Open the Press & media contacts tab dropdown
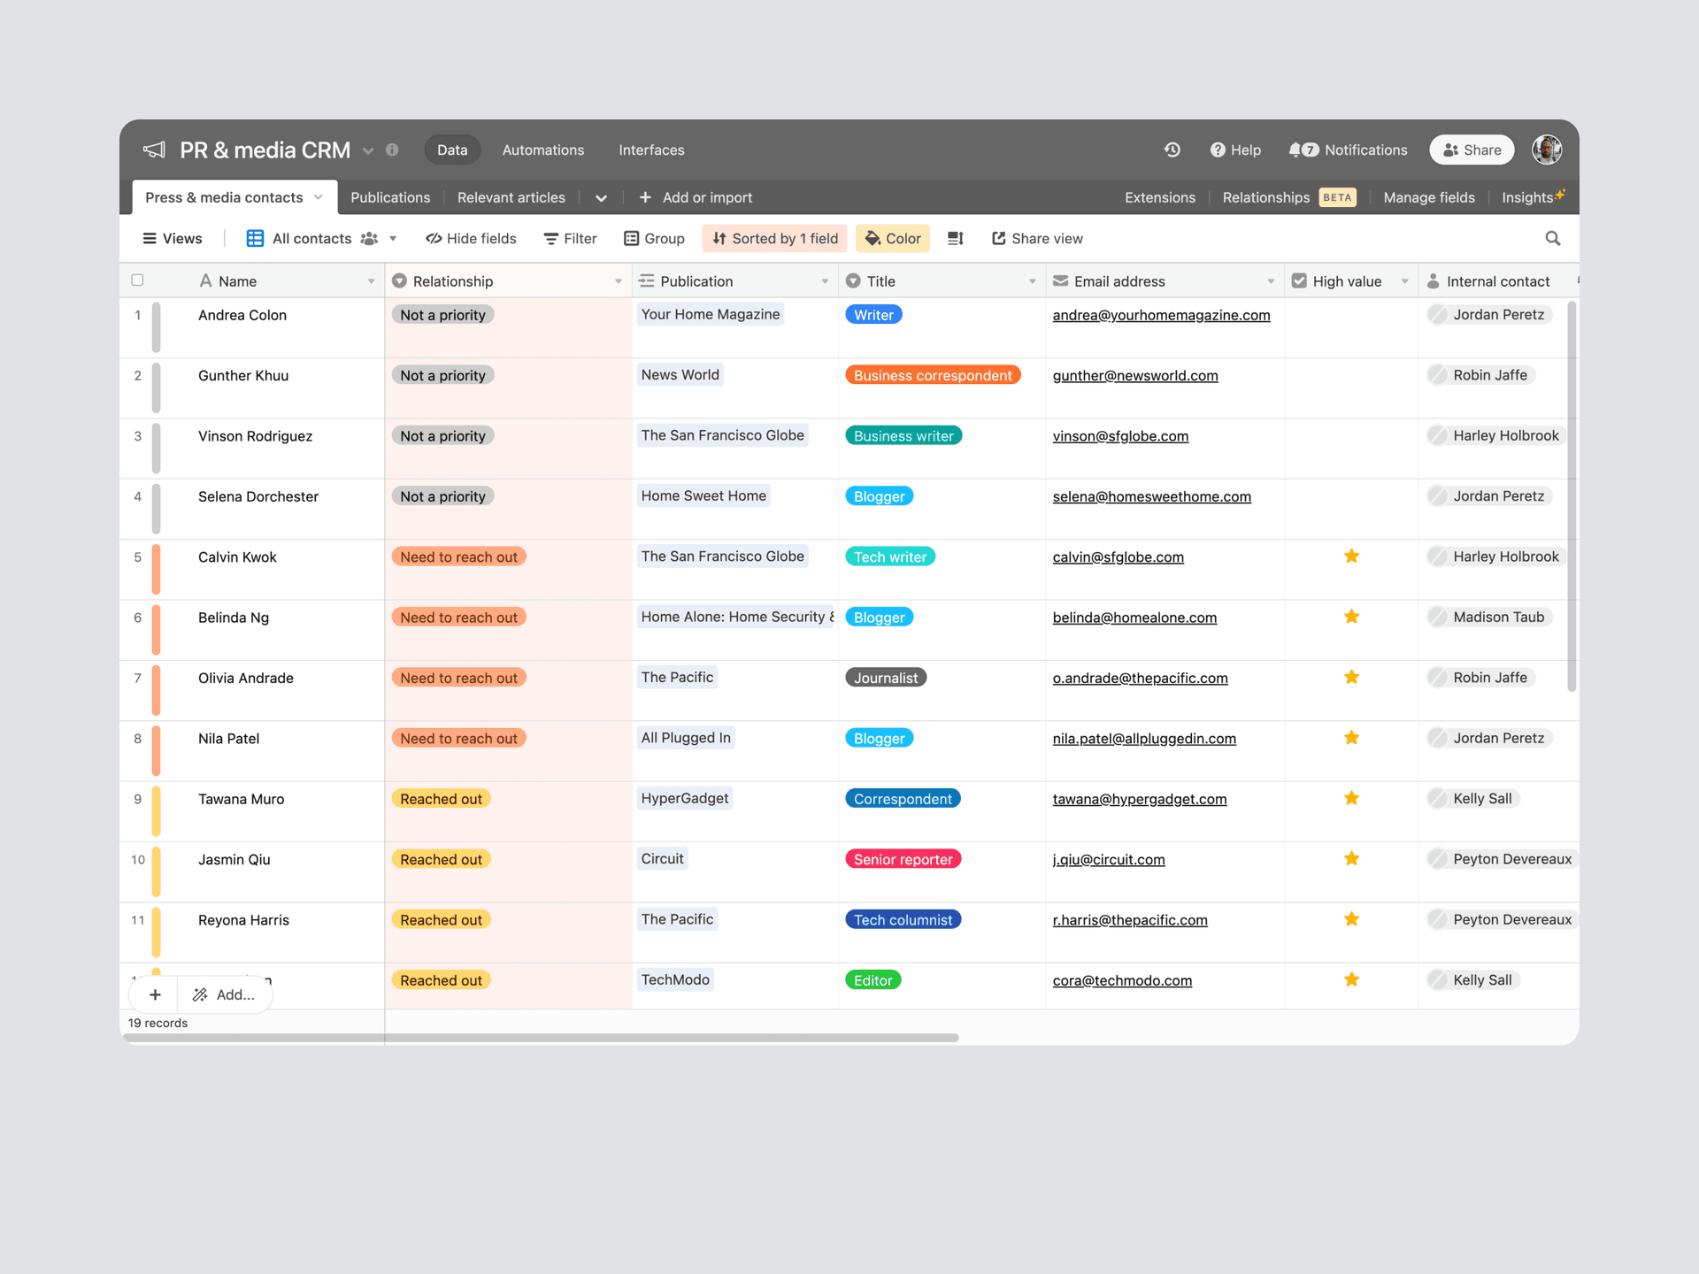Screen dimensions: 1699x1274 tap(319, 197)
